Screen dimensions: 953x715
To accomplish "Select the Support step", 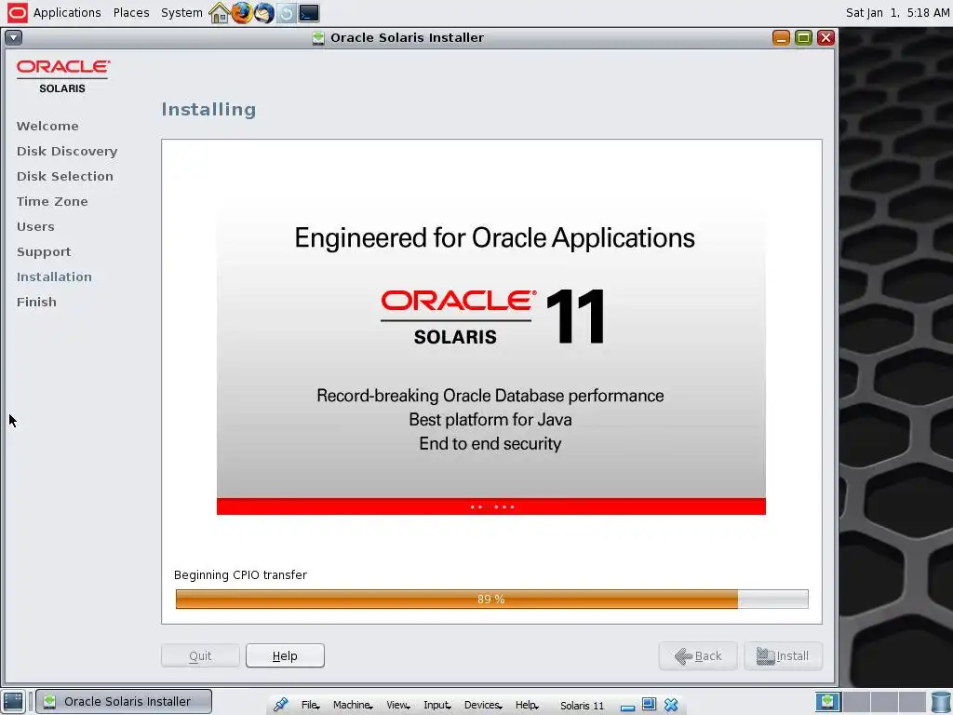I will pos(44,251).
